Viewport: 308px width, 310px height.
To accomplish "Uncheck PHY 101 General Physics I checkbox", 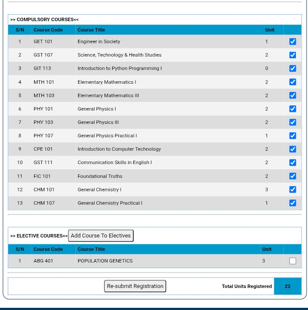I will tap(292, 109).
